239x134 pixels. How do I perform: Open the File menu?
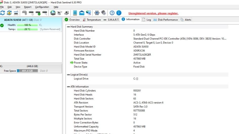point(2,7)
